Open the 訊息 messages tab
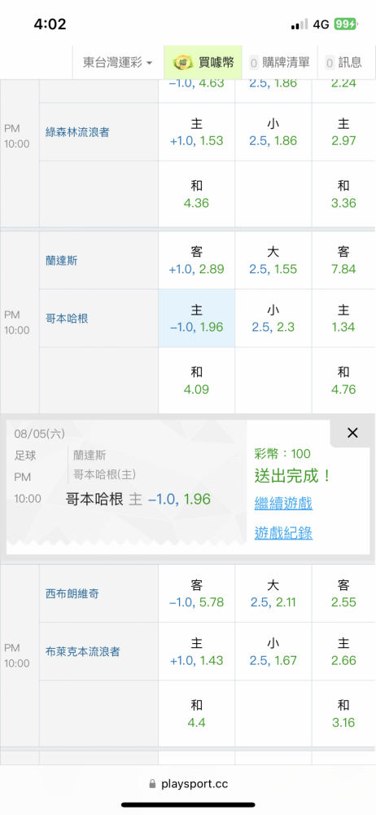 click(x=343, y=63)
